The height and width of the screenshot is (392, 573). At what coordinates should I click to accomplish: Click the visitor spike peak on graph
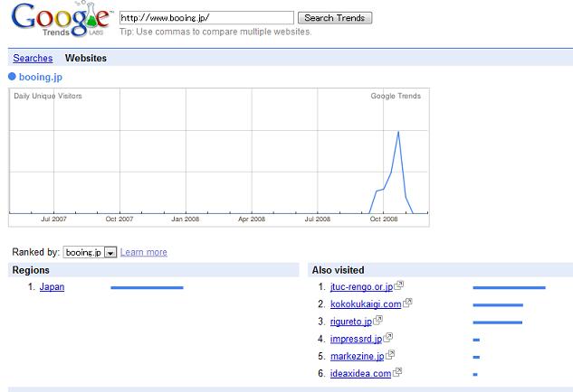point(398,132)
